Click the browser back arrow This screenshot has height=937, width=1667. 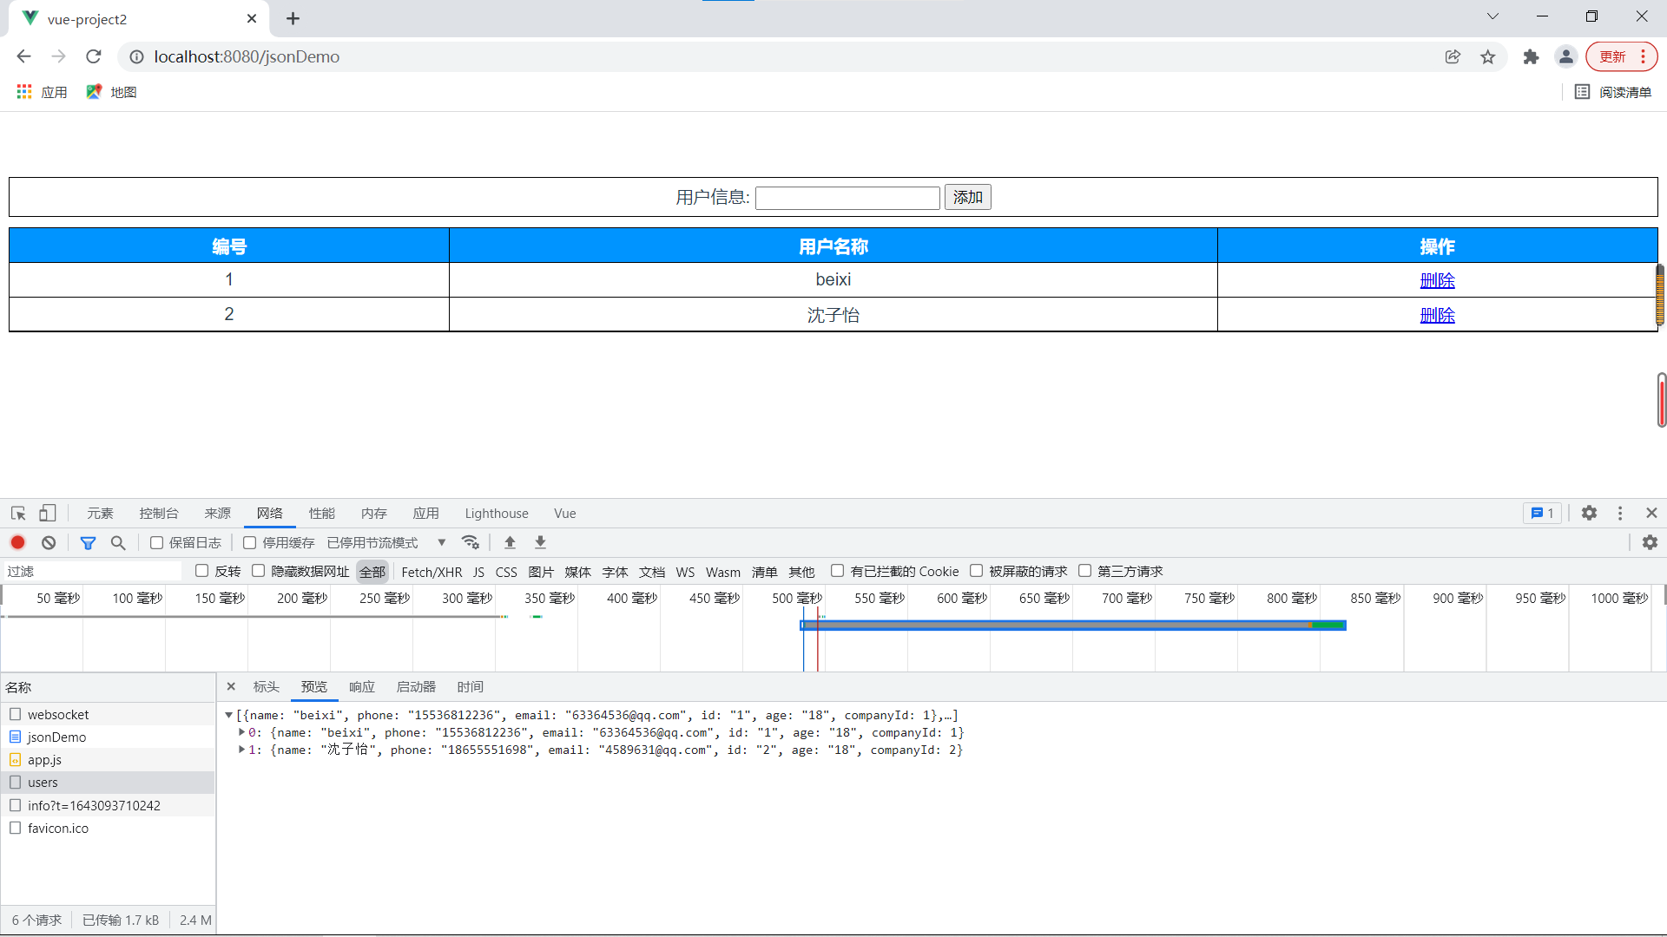[23, 56]
